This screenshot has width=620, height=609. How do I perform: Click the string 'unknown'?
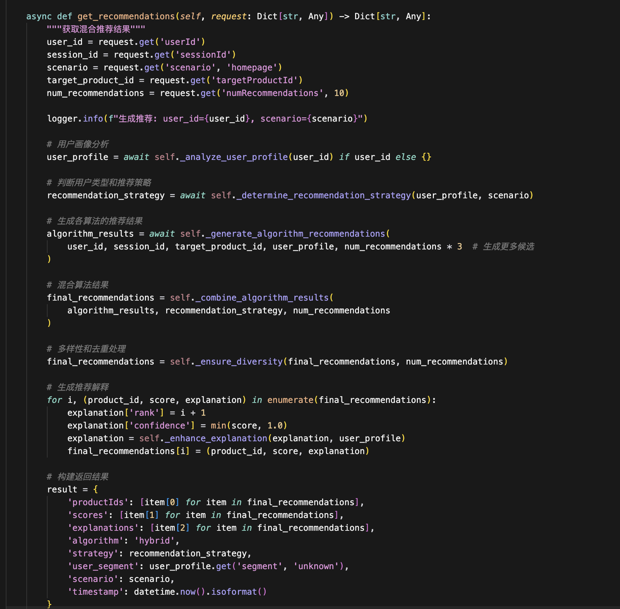pos(316,566)
